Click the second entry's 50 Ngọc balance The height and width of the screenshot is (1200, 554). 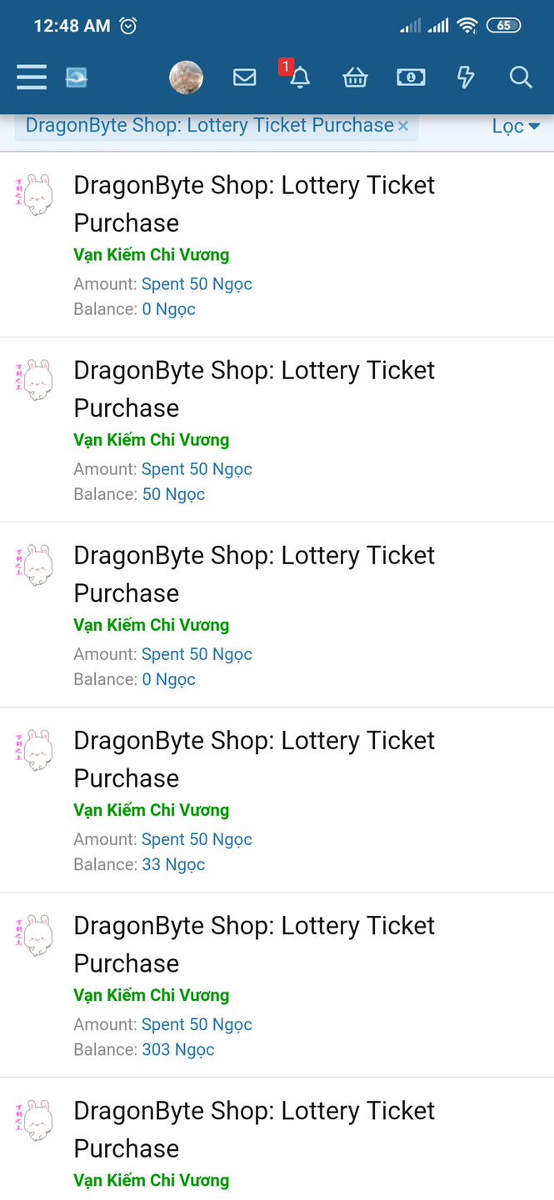(x=173, y=494)
